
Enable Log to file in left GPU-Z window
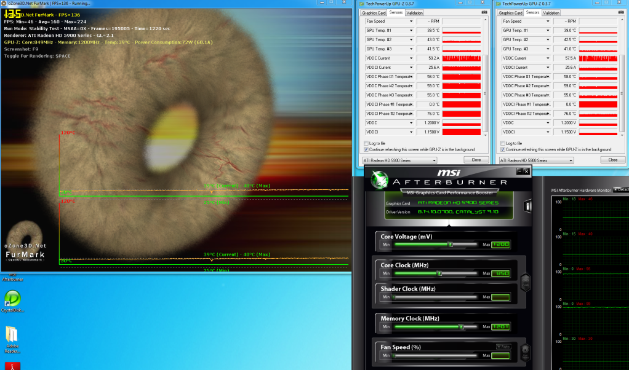366,143
